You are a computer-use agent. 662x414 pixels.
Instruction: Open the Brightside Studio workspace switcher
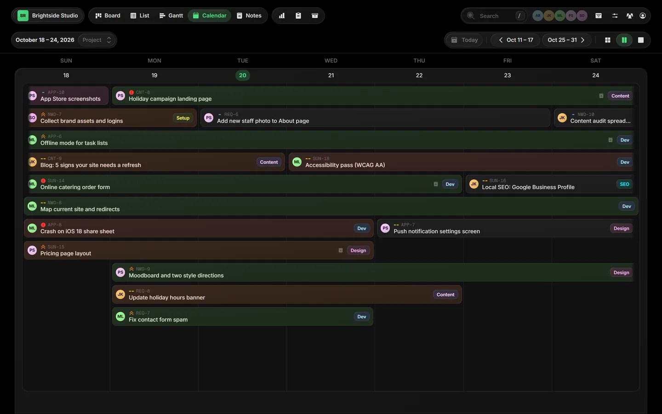click(48, 16)
